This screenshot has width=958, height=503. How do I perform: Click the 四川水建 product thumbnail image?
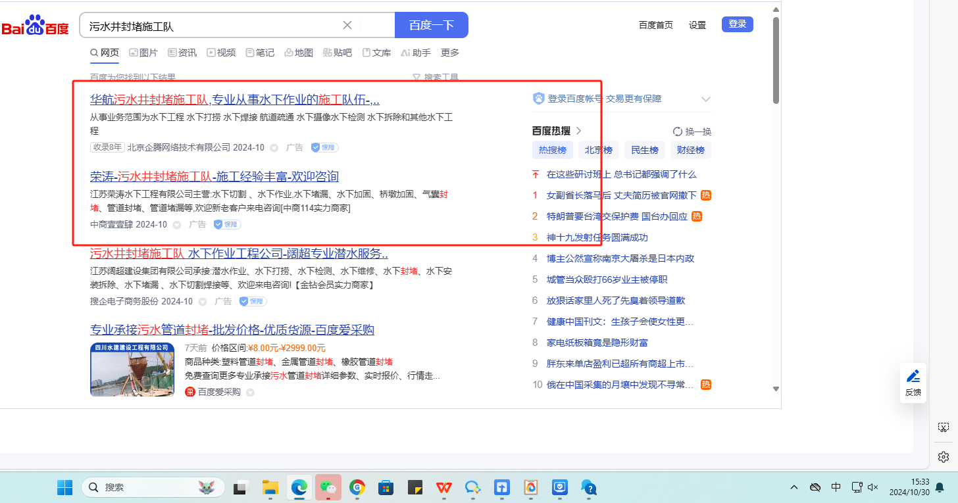(132, 369)
